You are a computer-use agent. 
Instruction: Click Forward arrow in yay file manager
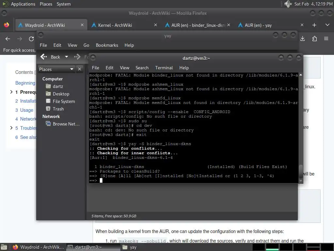[77, 57]
